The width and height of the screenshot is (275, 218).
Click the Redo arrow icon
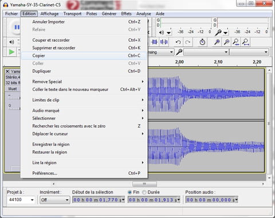188,42
